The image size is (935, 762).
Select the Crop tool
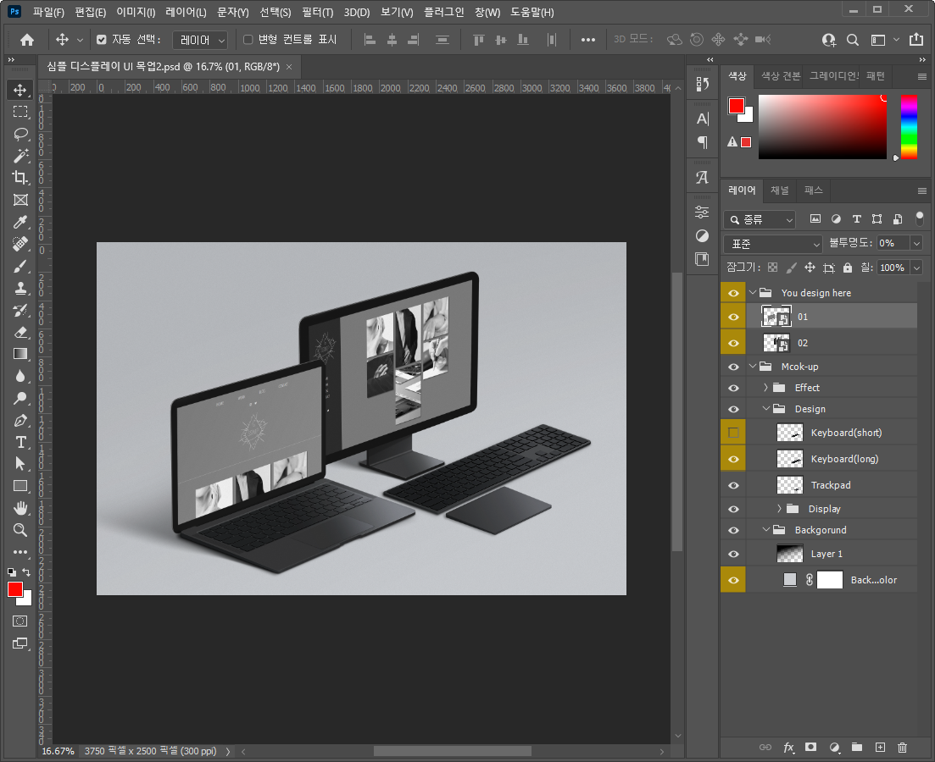coord(20,178)
